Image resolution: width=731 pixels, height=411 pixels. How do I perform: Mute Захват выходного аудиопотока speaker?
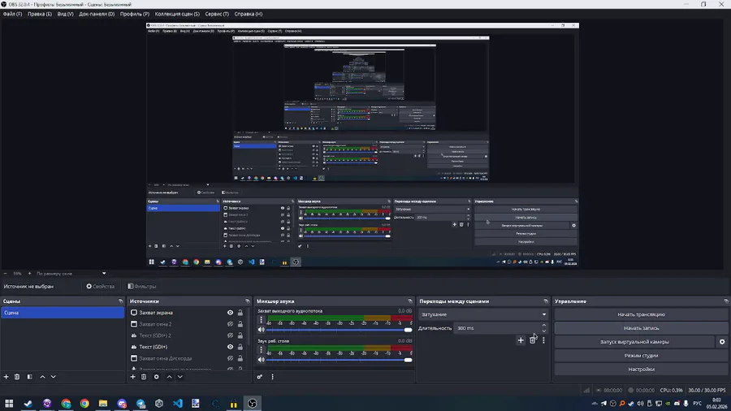click(261, 330)
